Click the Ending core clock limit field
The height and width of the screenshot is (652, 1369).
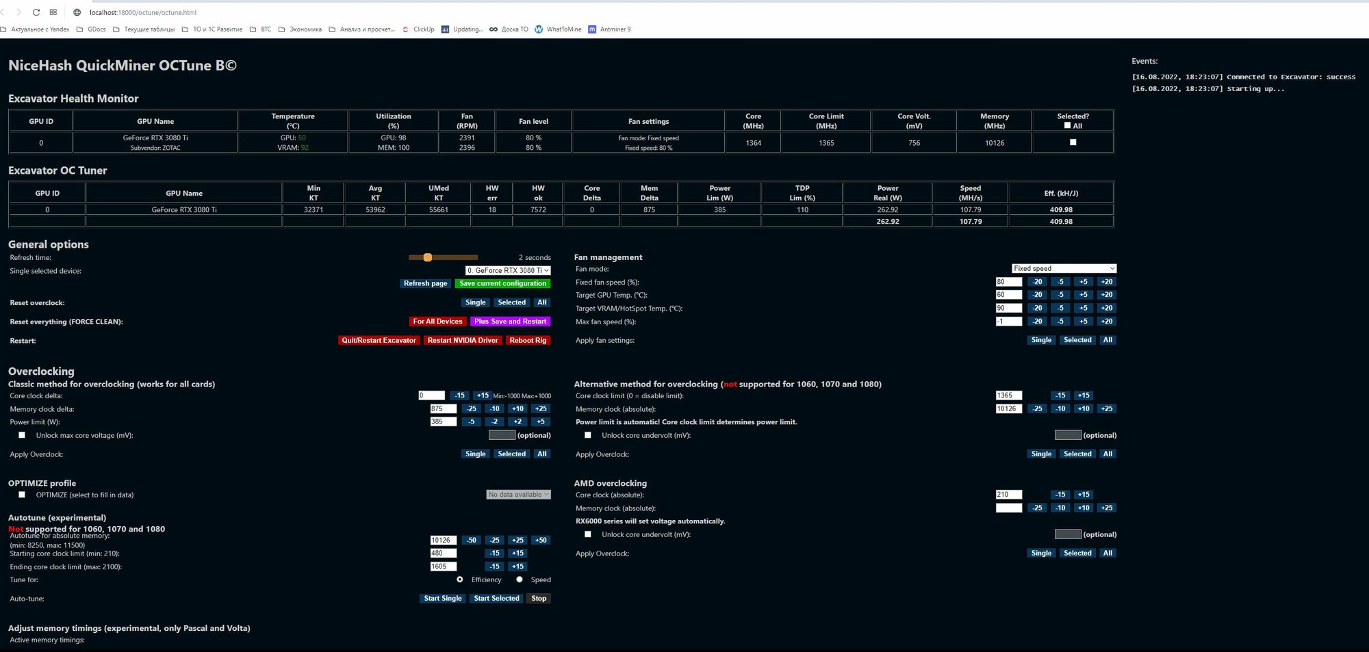pos(443,566)
